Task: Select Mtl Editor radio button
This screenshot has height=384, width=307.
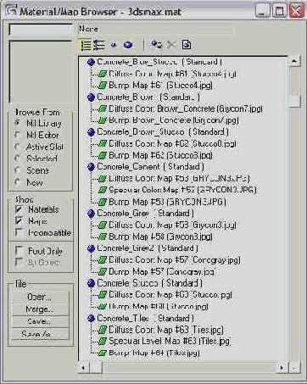Action: click(18, 135)
